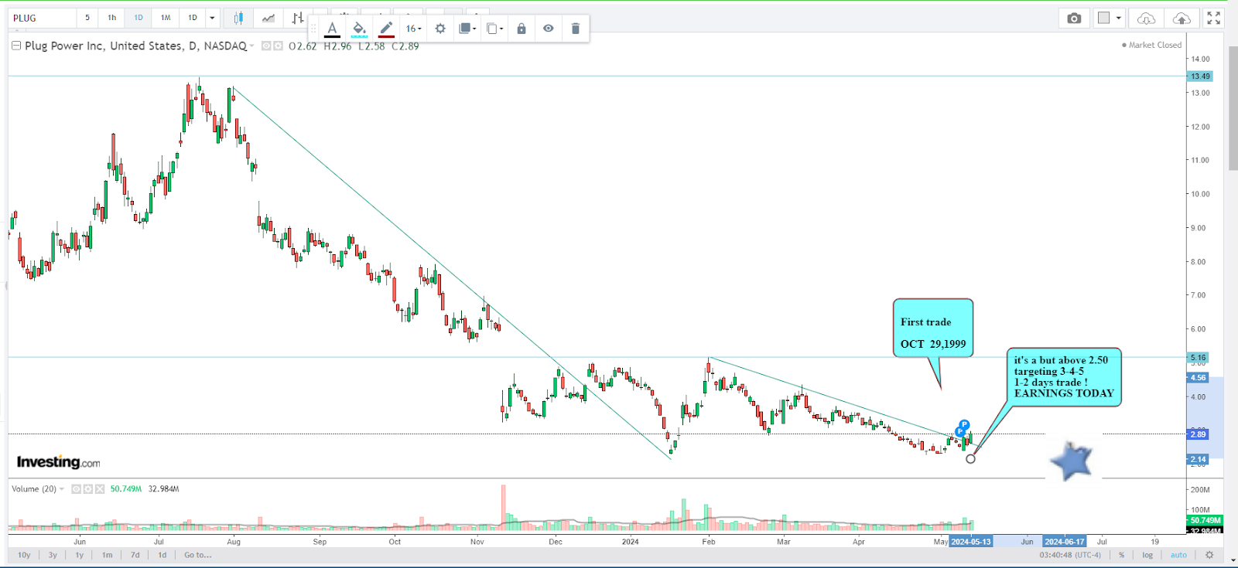Toggle log scale button
The width and height of the screenshot is (1238, 568).
[1147, 555]
